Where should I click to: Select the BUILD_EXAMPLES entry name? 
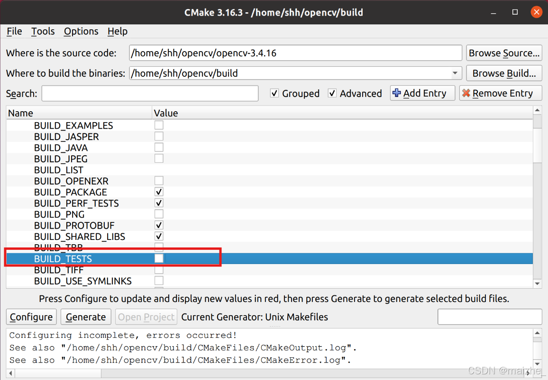(73, 125)
